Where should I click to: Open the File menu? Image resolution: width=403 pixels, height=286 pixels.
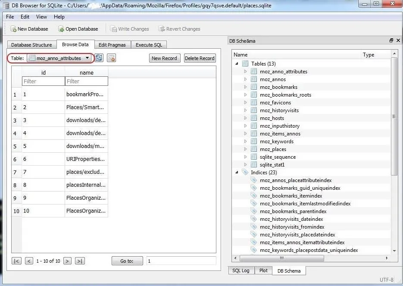[x=10, y=17]
